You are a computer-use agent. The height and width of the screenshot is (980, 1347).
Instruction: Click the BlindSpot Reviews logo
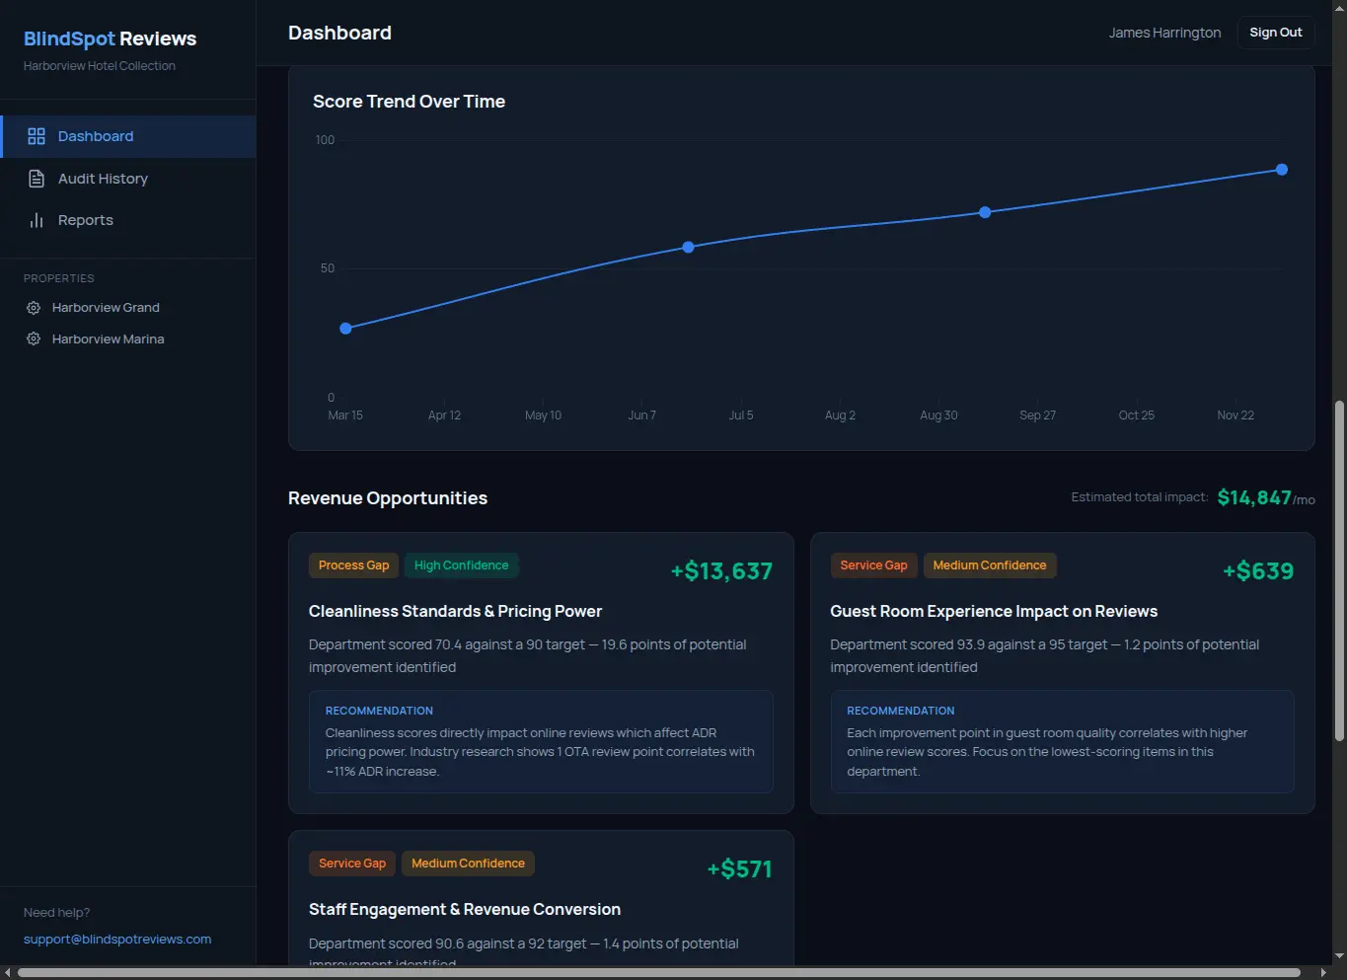coord(110,38)
